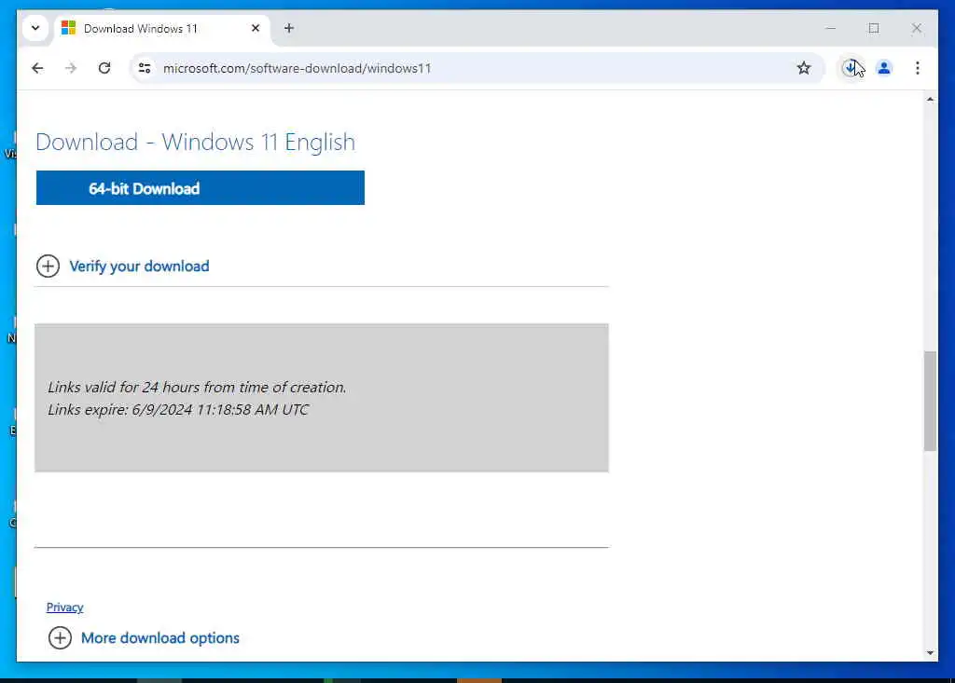Viewport: 955px width, 683px height.
Task: Minimize the Chrome window
Action: click(830, 28)
